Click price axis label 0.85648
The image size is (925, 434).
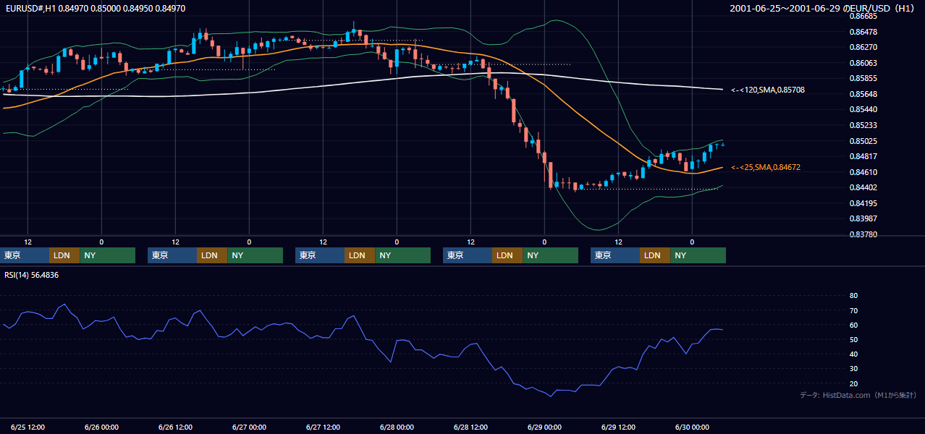pyautogui.click(x=863, y=94)
